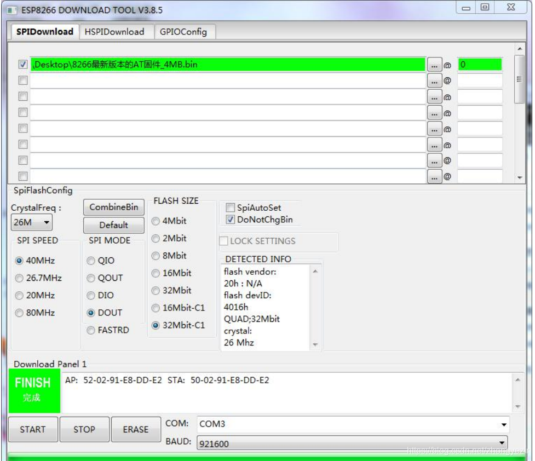Viewport: 535px width, 461px height.
Task: Open the SPIDownload tab
Action: coord(44,32)
